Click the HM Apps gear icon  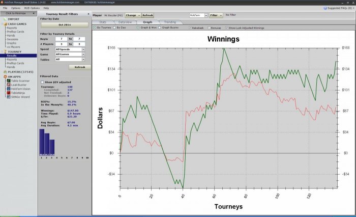pyautogui.click(x=5, y=77)
